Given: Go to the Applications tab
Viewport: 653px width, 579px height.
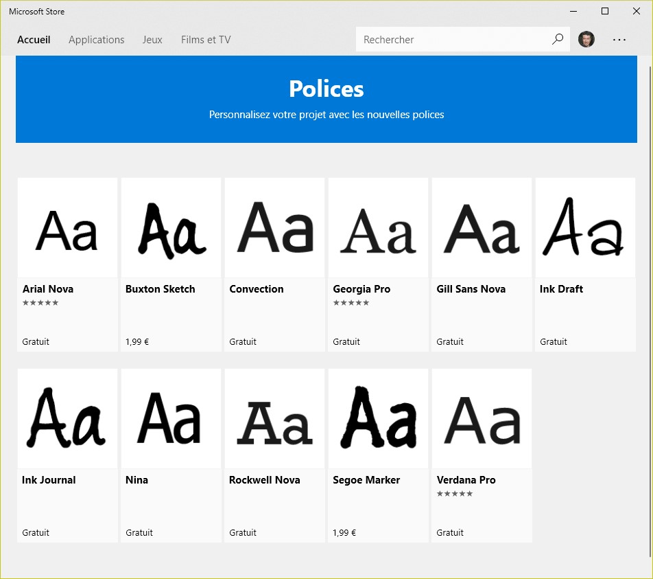Looking at the screenshot, I should pos(97,40).
